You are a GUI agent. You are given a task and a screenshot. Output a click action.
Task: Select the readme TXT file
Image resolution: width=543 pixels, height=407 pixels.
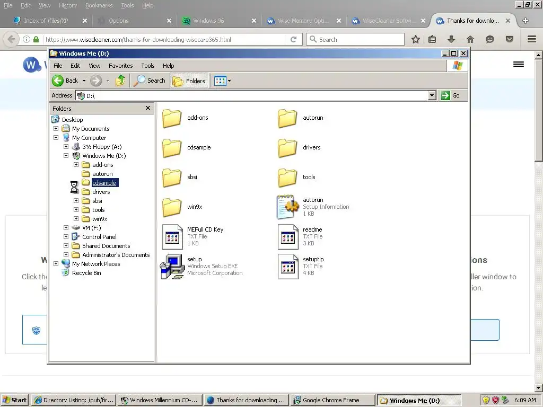point(300,237)
